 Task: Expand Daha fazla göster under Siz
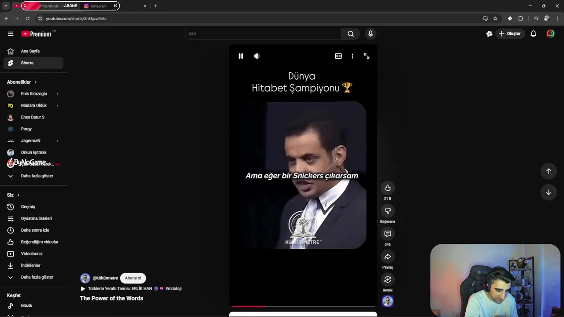coord(33,277)
